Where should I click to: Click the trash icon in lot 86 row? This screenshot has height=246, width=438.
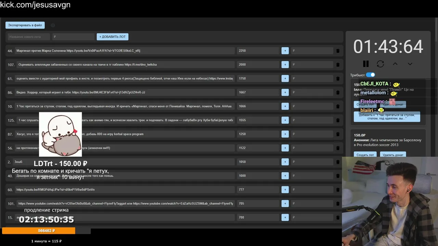tap(338, 92)
